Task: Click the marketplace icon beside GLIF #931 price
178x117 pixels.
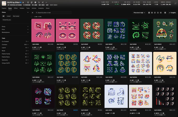Action: click(x=90, y=80)
